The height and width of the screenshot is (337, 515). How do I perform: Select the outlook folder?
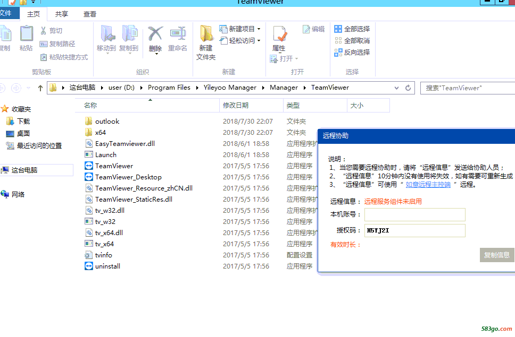click(102, 122)
